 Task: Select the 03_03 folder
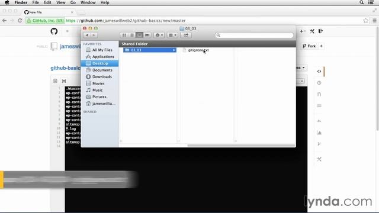point(150,50)
